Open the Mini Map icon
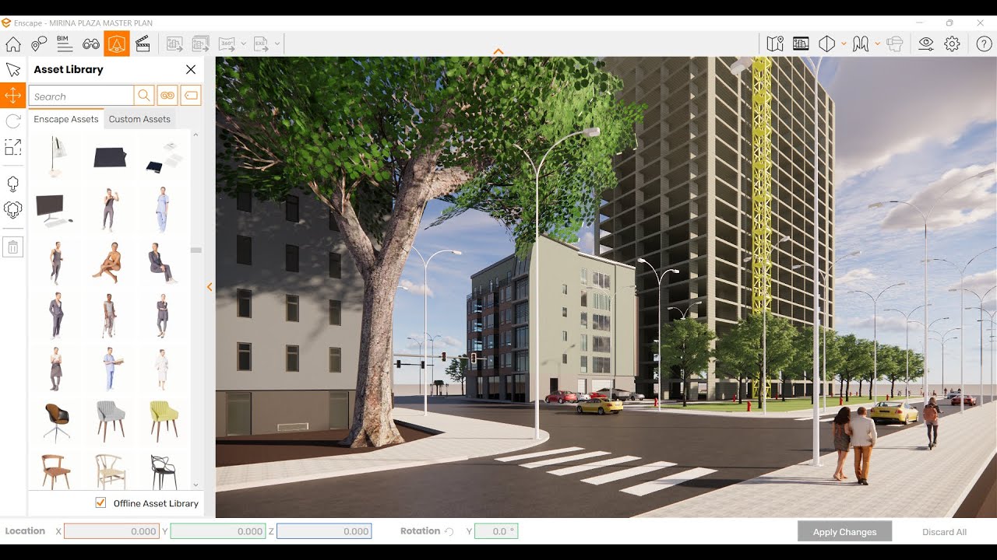Viewport: 997px width, 560px height. [x=775, y=44]
